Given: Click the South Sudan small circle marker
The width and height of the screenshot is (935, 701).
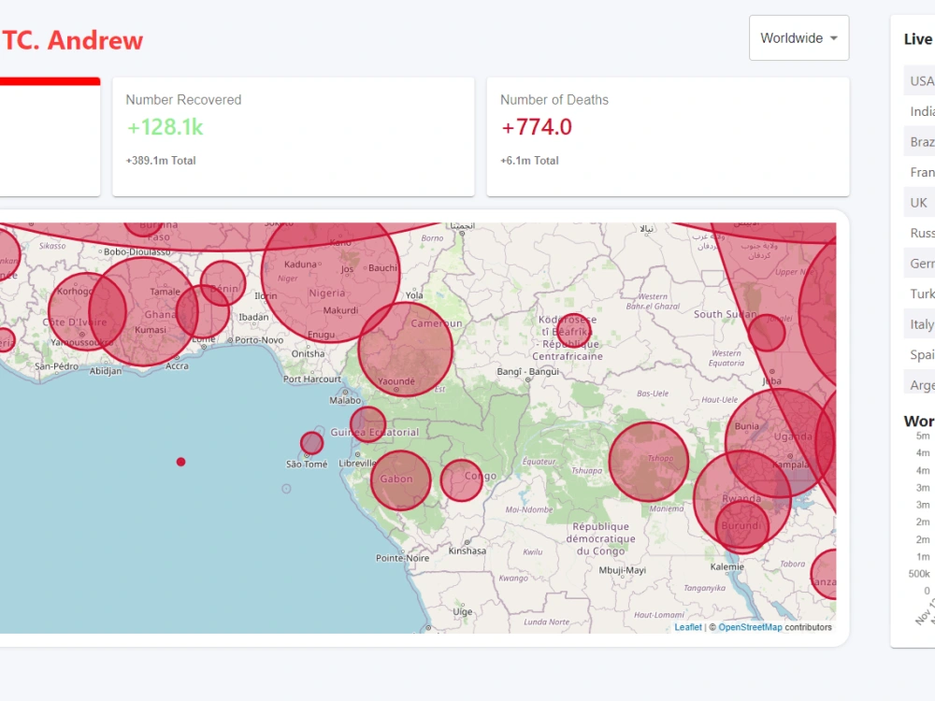Looking at the screenshot, I should (767, 333).
